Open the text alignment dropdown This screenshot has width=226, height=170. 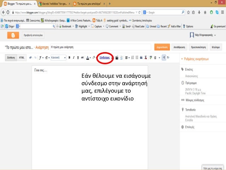tap(127, 57)
